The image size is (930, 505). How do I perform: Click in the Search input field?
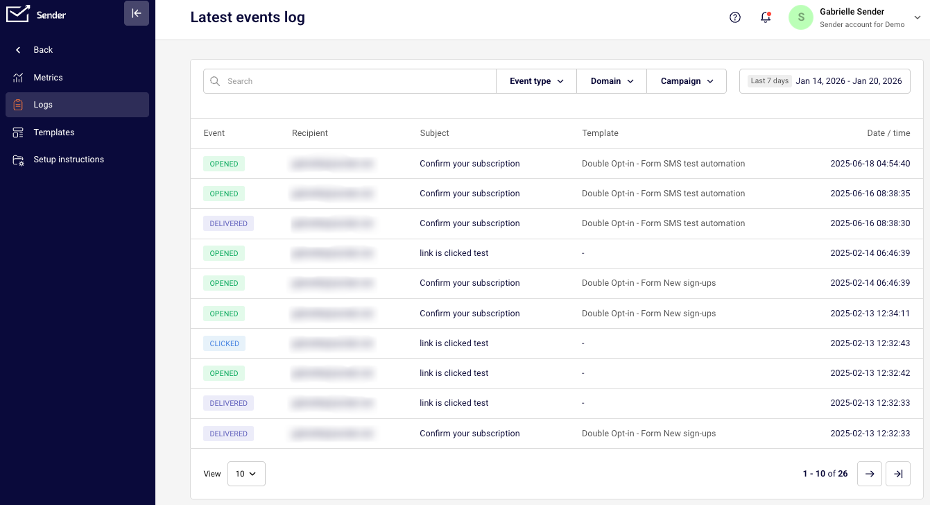[357, 81]
